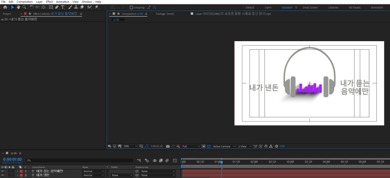Select the Roto Brush tool
Viewport: 390px width, 178px height.
tap(90, 7)
